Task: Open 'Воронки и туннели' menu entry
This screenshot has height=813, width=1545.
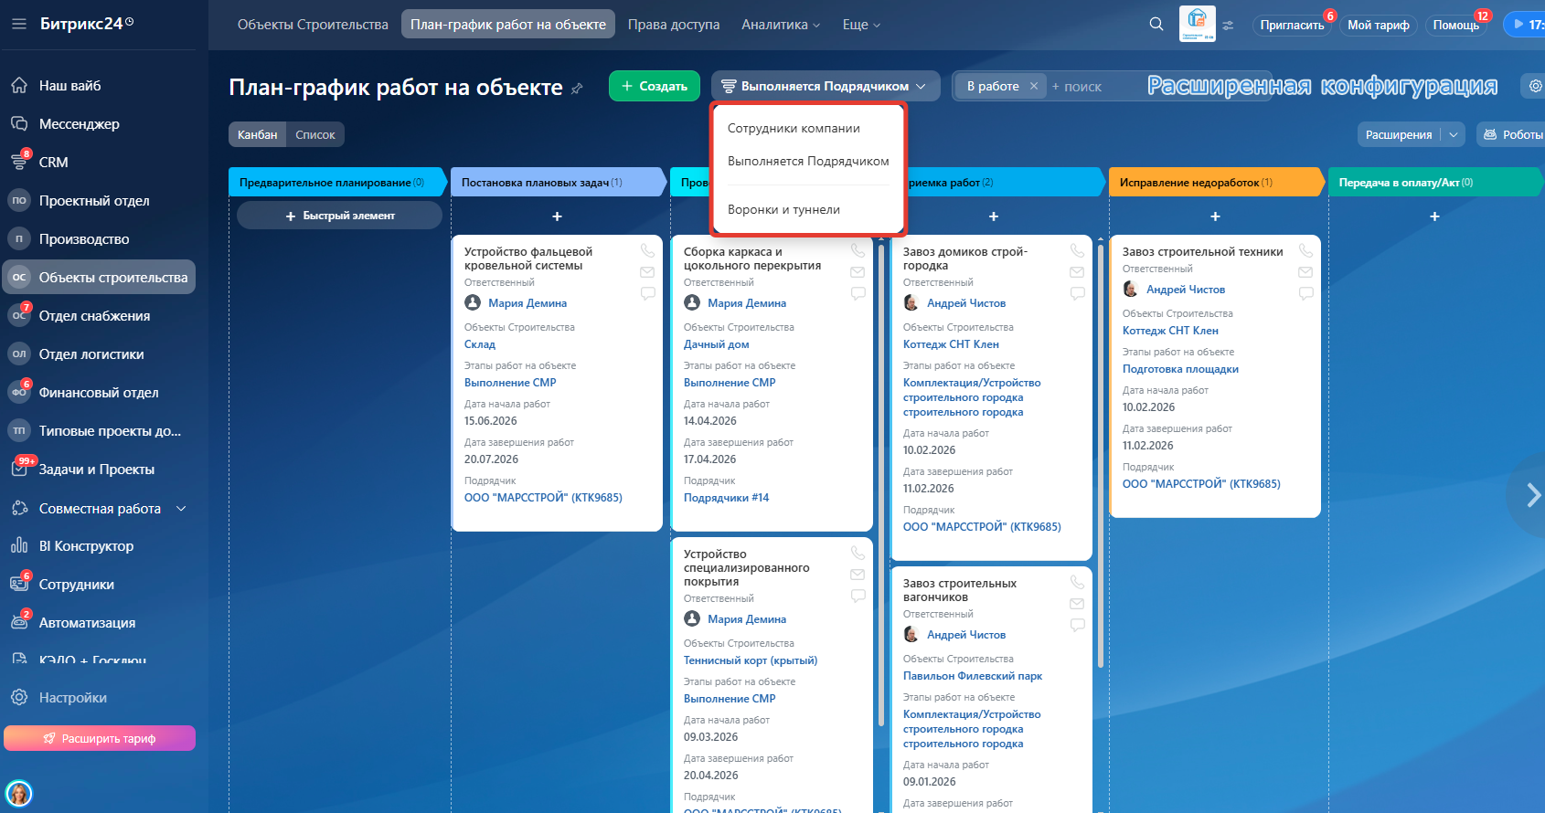Action: 783,209
